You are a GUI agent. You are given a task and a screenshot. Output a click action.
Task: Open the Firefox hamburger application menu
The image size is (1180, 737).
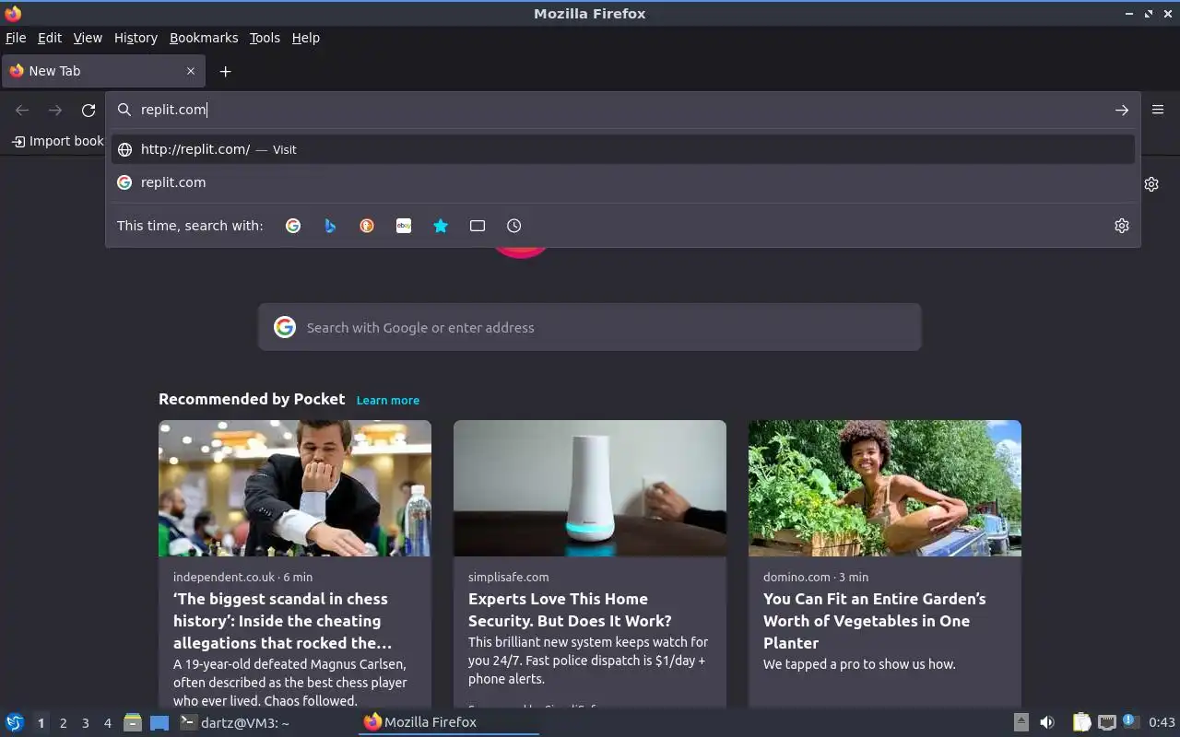[1158, 110]
